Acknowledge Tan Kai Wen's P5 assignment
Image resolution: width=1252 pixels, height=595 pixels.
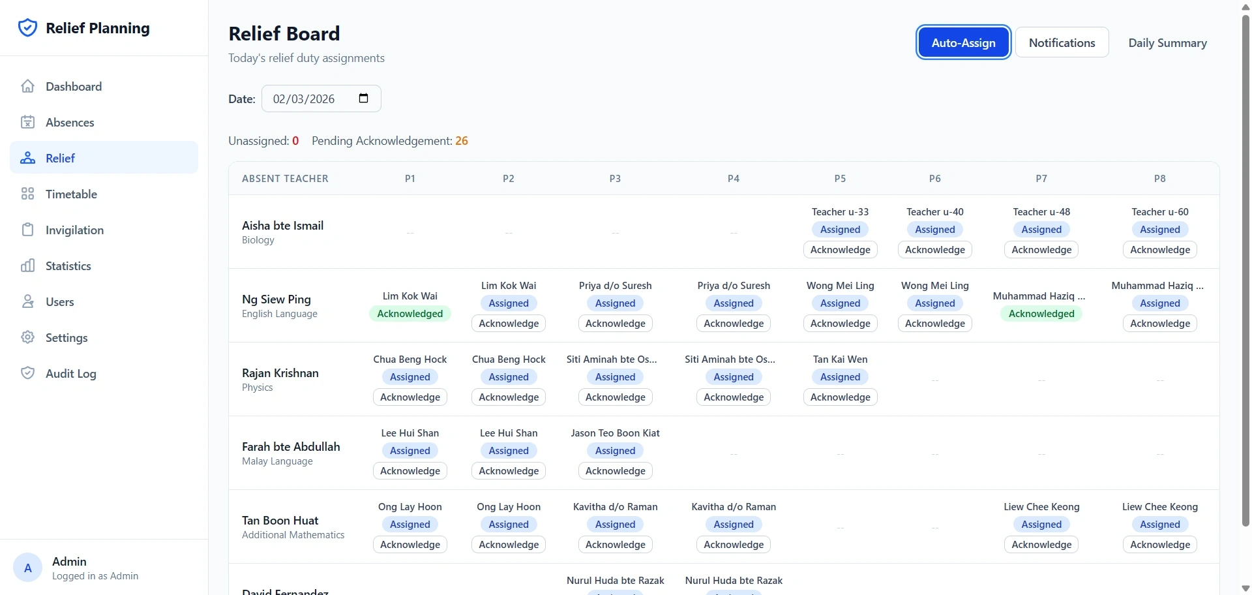[840, 397]
